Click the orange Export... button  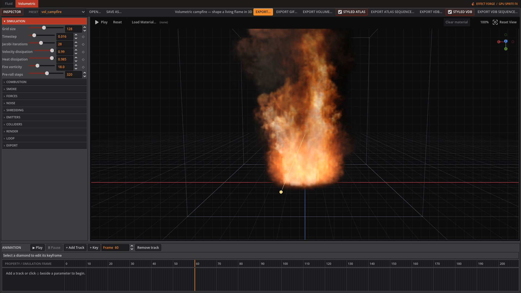(x=263, y=12)
